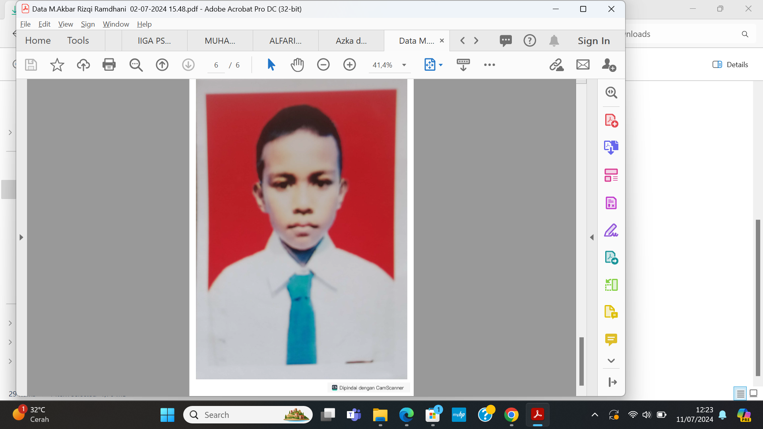
Task: Select the arrow Selection tool
Action: [x=271, y=65]
